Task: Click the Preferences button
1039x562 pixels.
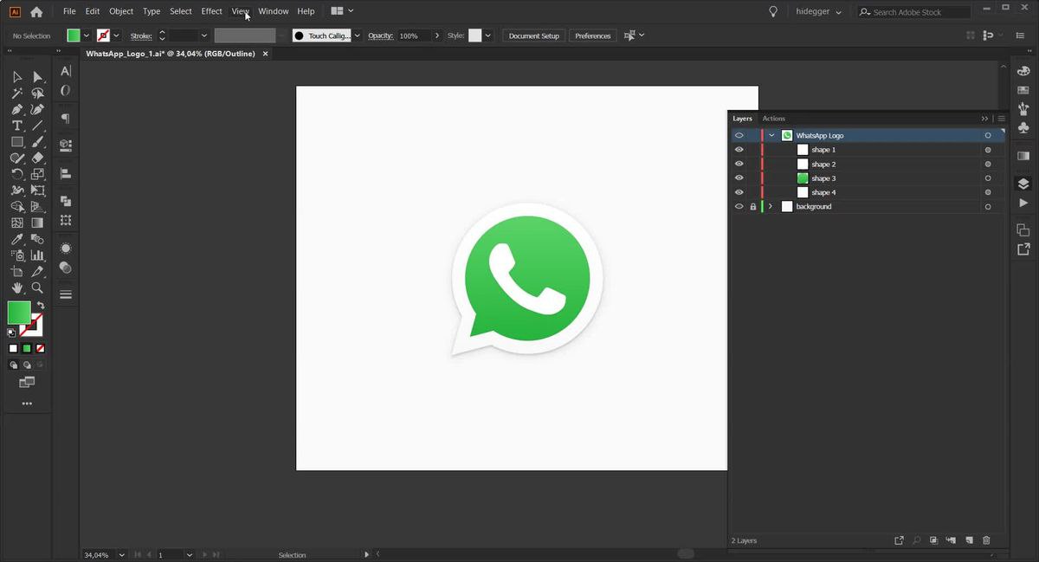Action: click(x=593, y=36)
